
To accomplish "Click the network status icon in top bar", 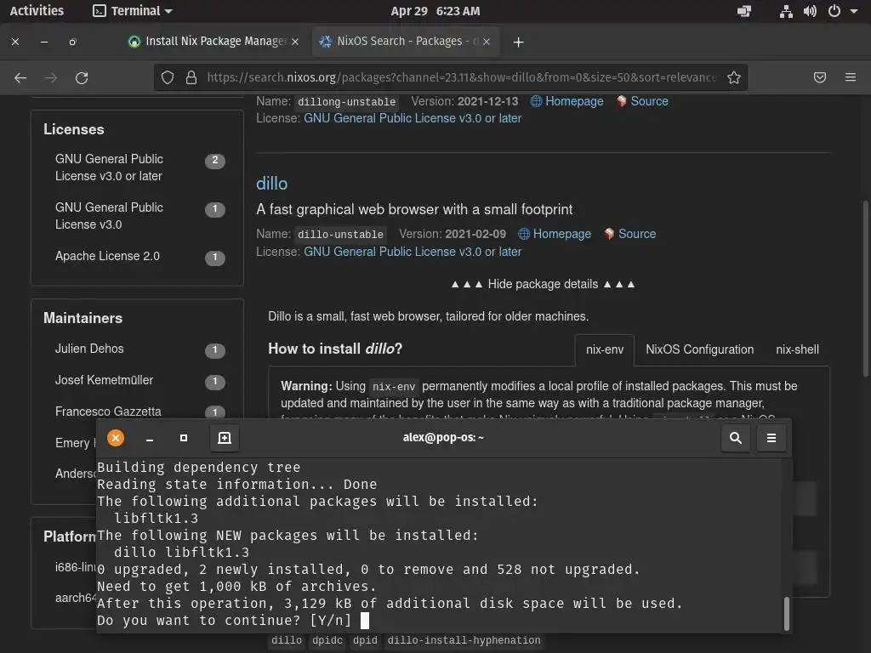I will (786, 11).
